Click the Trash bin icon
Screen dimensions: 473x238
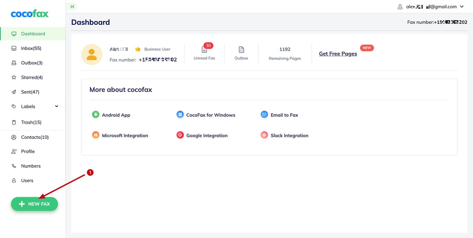point(14,122)
